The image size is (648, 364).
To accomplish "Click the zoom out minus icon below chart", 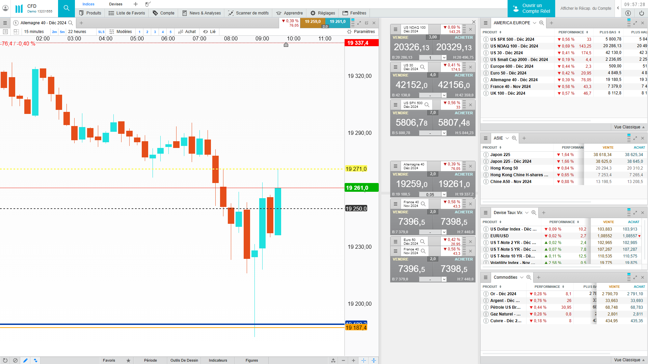I will click(x=343, y=360).
